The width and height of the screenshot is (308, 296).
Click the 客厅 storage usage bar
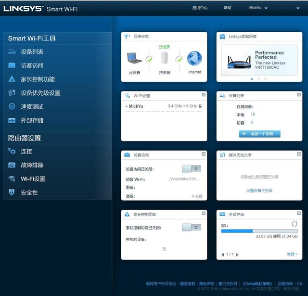[259, 231]
